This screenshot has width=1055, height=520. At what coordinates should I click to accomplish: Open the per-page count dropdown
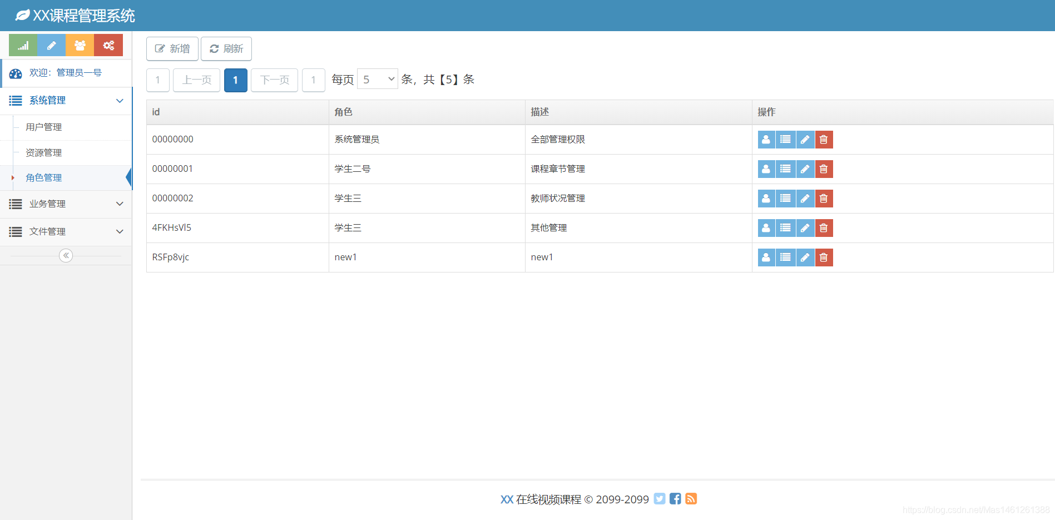tap(378, 80)
